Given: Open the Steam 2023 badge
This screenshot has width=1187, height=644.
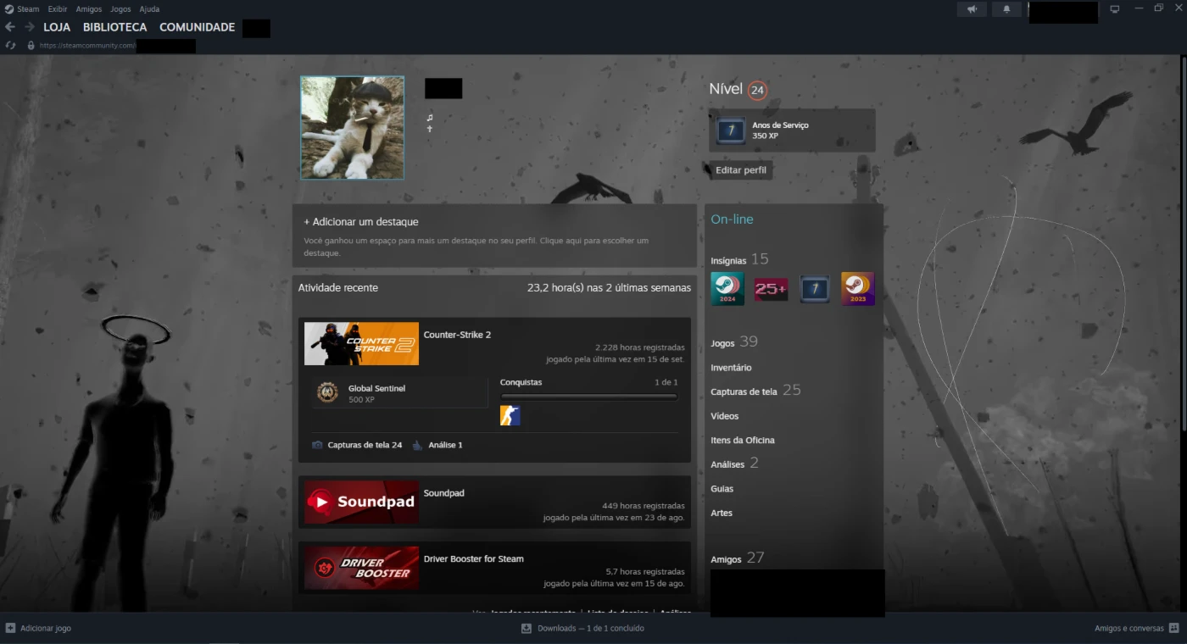Looking at the screenshot, I should coord(857,289).
